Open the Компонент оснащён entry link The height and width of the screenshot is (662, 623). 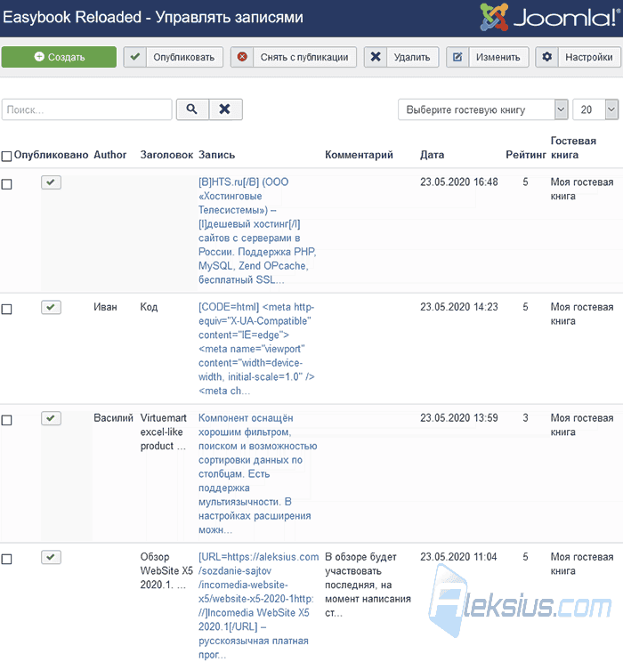coord(257,473)
